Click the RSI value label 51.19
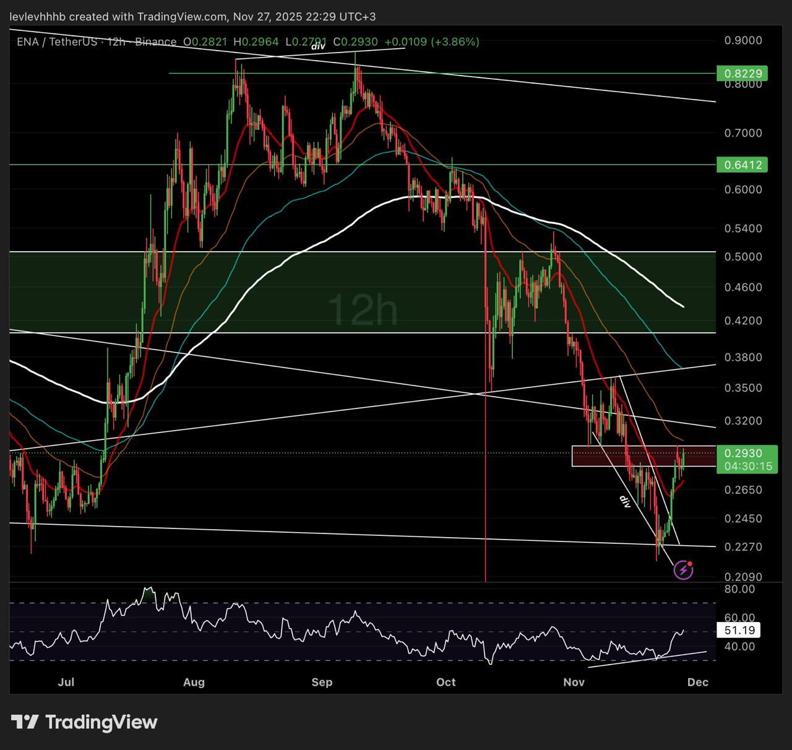 [x=738, y=631]
